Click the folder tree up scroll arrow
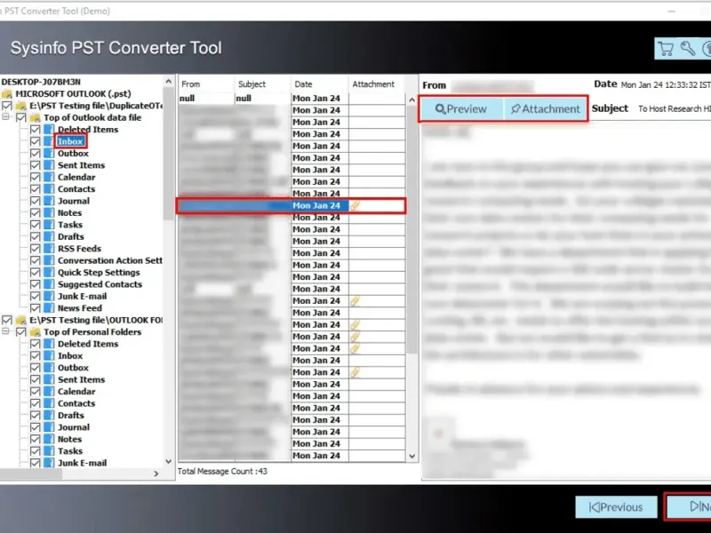This screenshot has width=711, height=533. point(168,82)
